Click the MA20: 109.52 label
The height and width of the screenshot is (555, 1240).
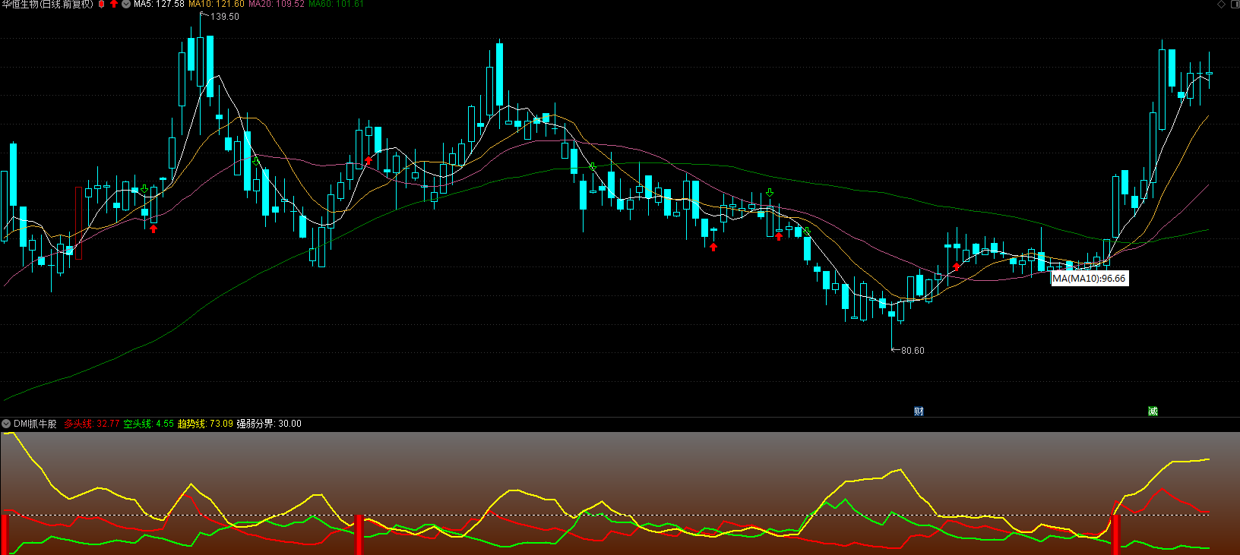[277, 5]
